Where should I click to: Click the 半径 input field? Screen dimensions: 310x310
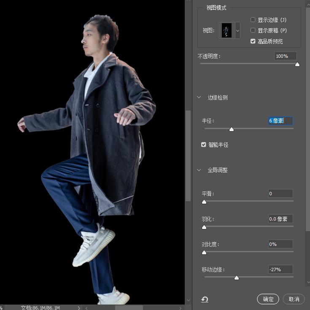pyautogui.click(x=280, y=121)
